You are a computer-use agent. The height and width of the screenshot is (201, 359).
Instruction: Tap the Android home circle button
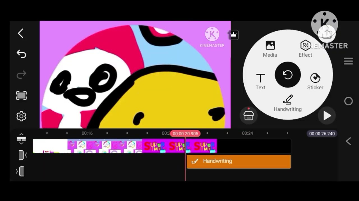(348, 101)
